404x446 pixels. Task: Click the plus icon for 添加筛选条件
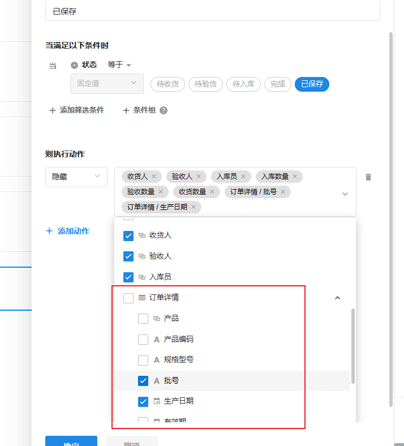pos(53,110)
